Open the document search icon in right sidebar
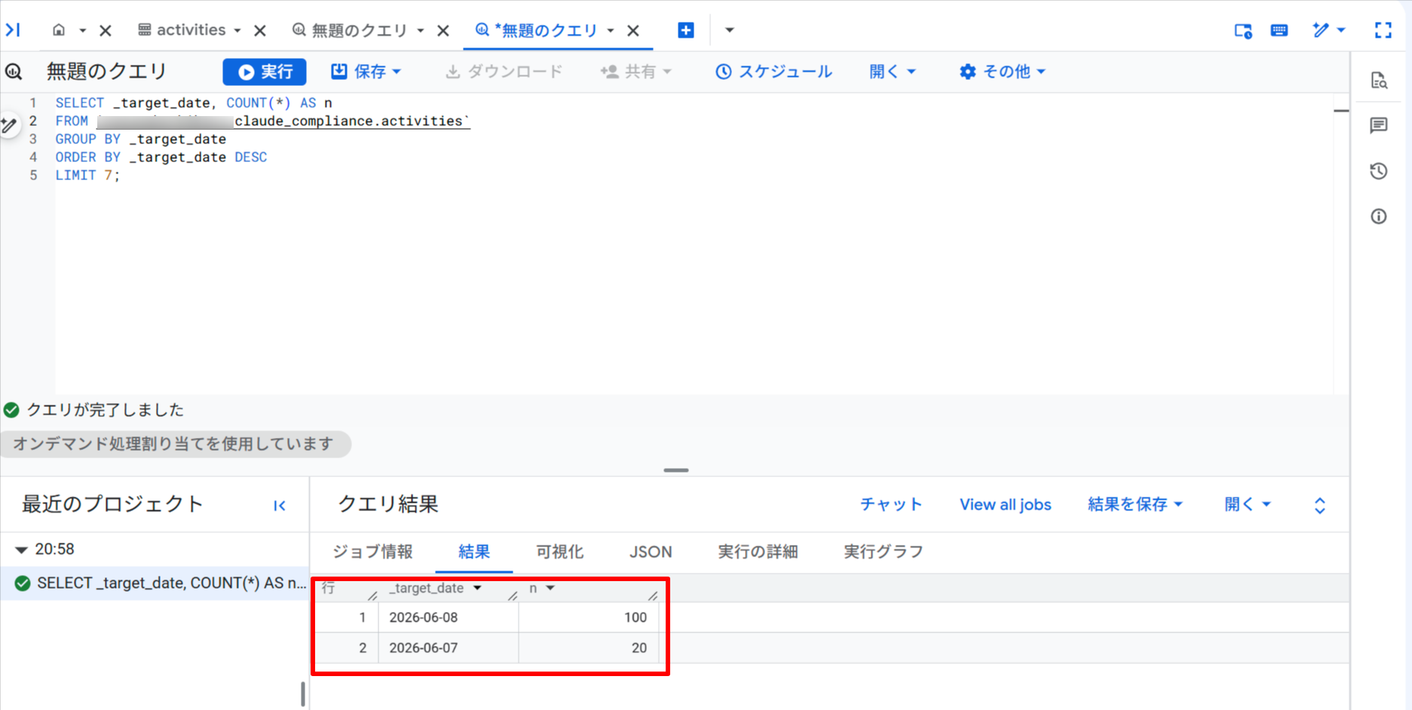The width and height of the screenshot is (1412, 710). pyautogui.click(x=1379, y=80)
